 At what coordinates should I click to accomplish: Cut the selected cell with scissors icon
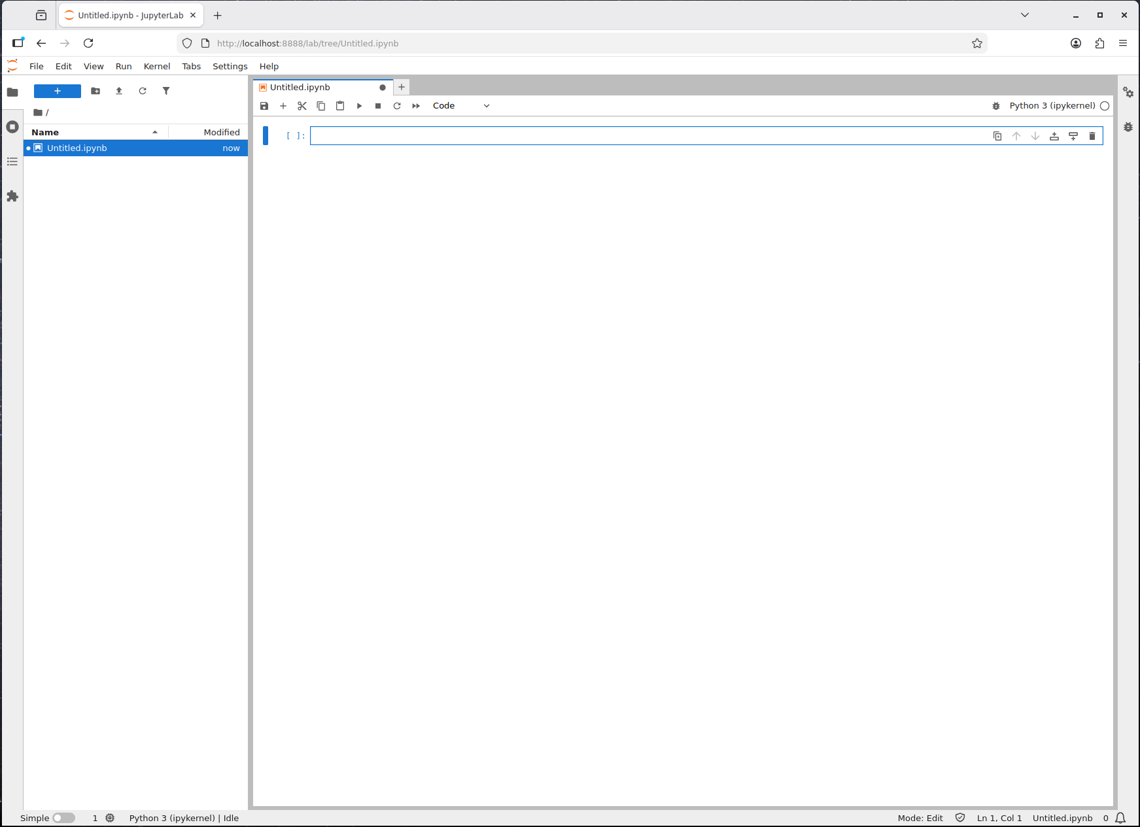pos(302,106)
